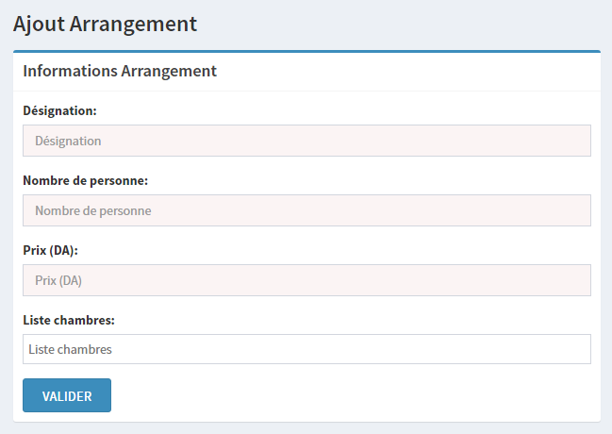Expand the room list multi-select box
Screen dimensions: 612x434
tap(306, 349)
